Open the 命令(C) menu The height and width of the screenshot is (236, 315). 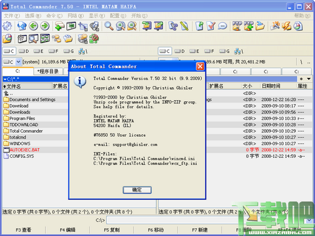[x=54, y=16]
